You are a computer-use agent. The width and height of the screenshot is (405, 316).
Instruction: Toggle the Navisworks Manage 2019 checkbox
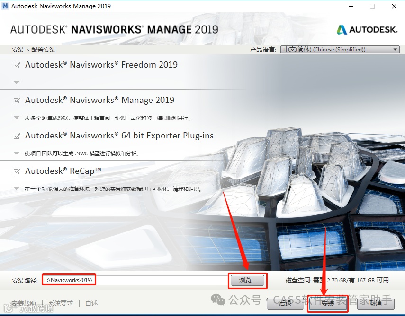coord(17,101)
